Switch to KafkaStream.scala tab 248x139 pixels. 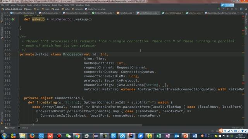point(50,13)
